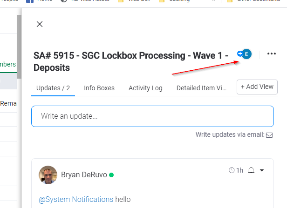
Task: Close the item panel with the X
Action: click(x=40, y=24)
